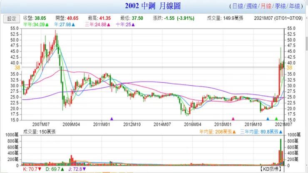Click the 年均量: 208萬張 label
This screenshot has width=308, height=173.
coord(217,132)
